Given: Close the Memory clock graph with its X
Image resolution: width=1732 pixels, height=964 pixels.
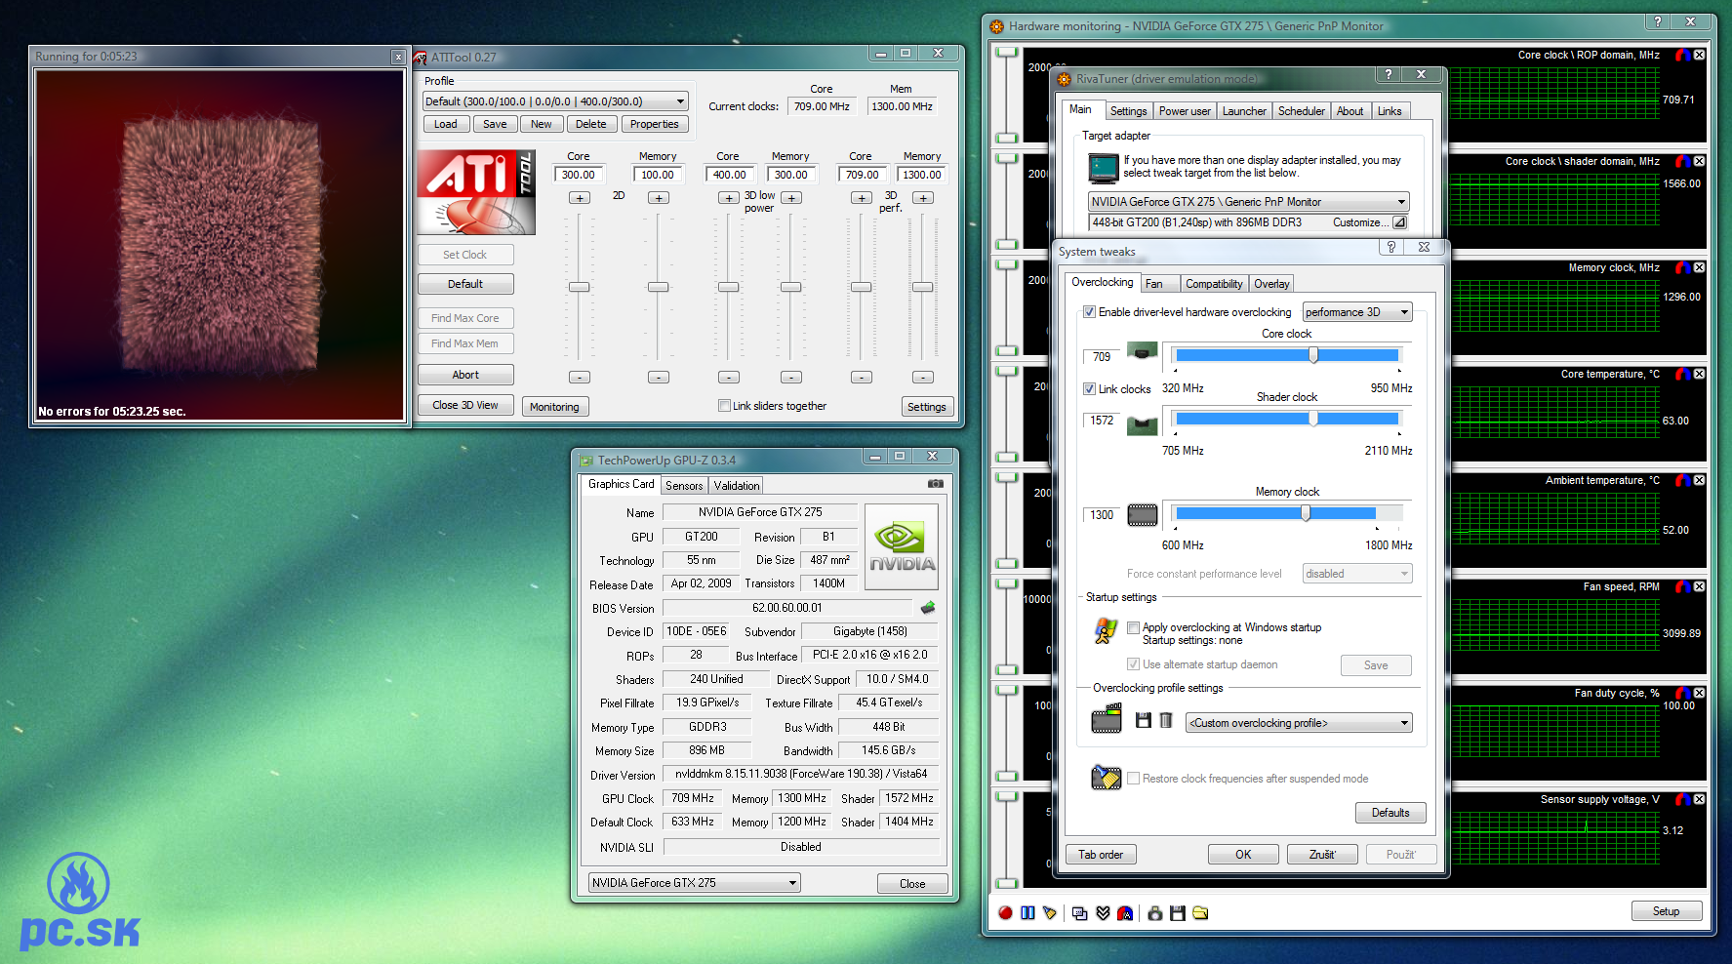Looking at the screenshot, I should (x=1699, y=268).
